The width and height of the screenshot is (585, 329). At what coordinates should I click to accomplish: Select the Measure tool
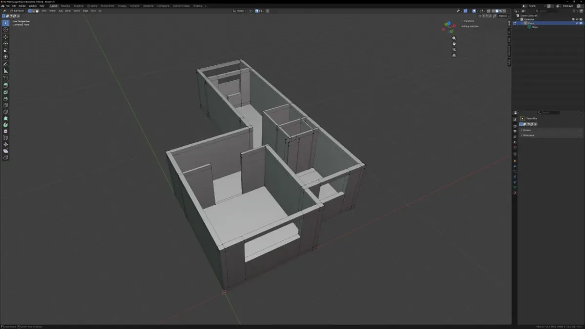pyautogui.click(x=6, y=71)
